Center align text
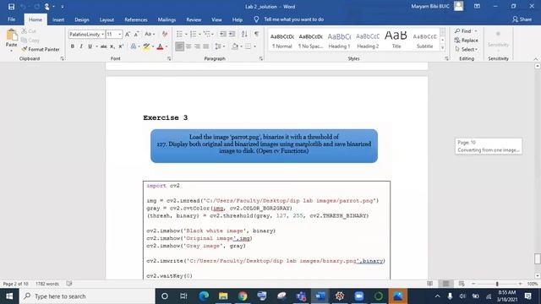 [189, 46]
